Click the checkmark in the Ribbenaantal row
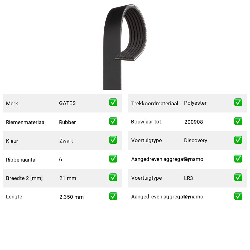Image resolution: width=250 pixels, height=250 pixels. (113, 159)
